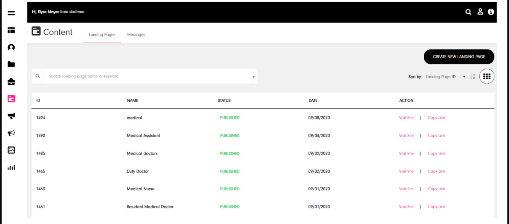Open the image gallery icon in sidebar
509x224 pixels.
coord(11,150)
